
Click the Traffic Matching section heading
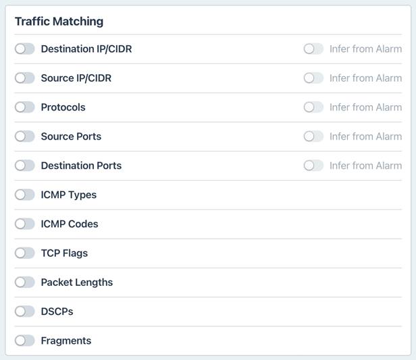pyautogui.click(x=59, y=21)
